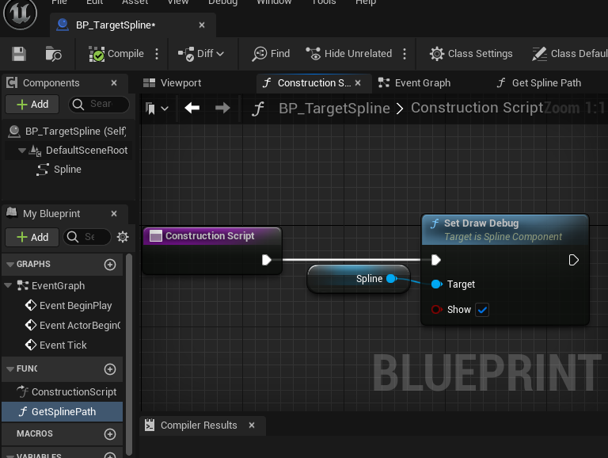608x458 pixels.
Task: Click the My Blueprint panel scrollbar
Action: (129, 354)
